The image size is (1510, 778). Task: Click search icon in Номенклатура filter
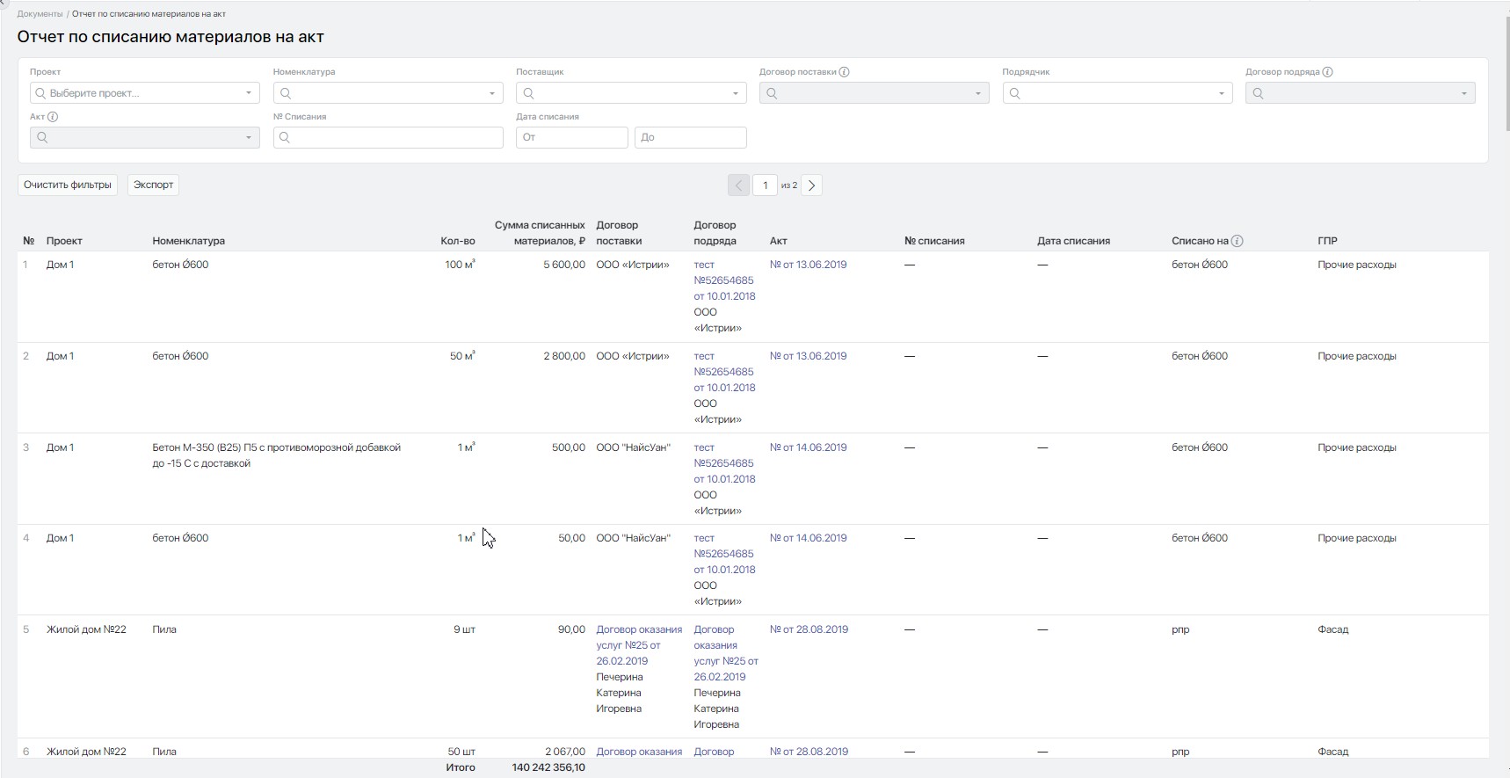pyautogui.click(x=286, y=93)
